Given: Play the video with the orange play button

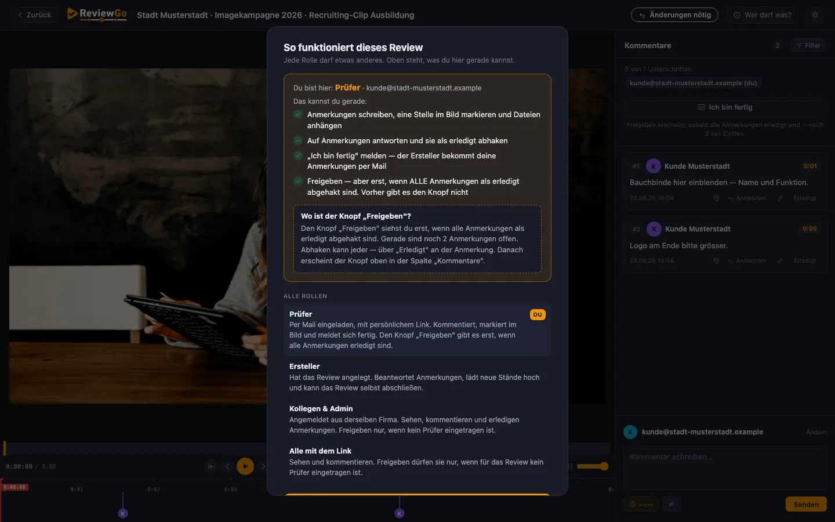Looking at the screenshot, I should point(245,466).
